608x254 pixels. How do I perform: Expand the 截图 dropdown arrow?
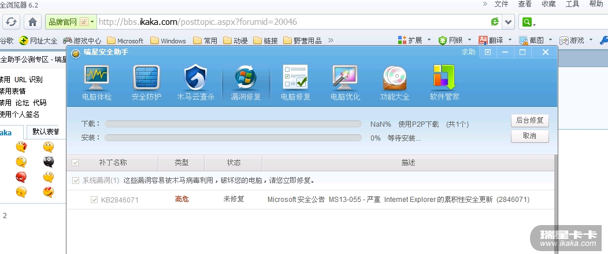pyautogui.click(x=550, y=40)
